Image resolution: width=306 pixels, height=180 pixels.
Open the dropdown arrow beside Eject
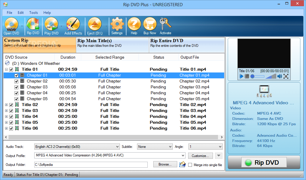(106, 26)
